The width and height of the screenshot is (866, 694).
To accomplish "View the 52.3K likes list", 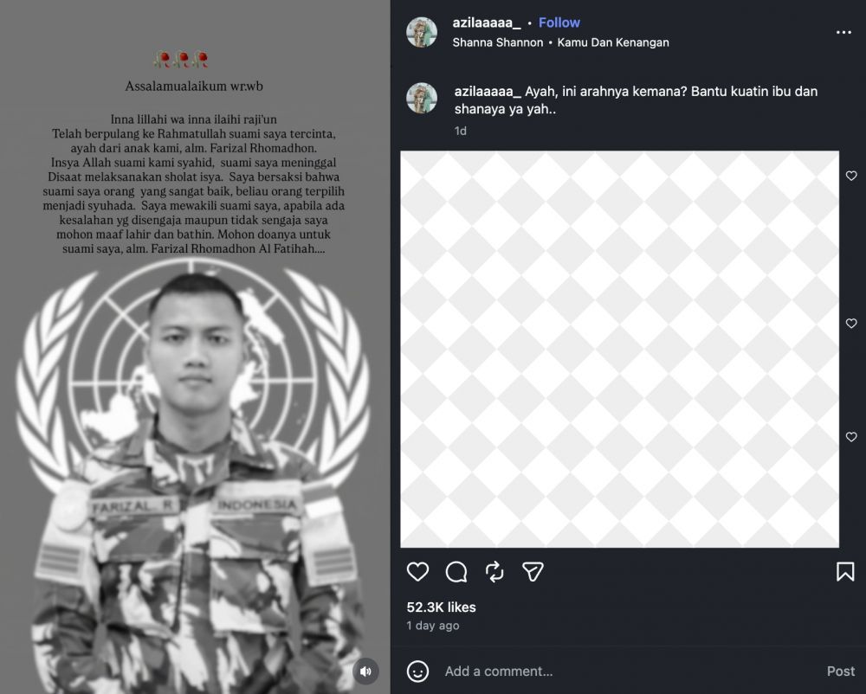I will 441,607.
